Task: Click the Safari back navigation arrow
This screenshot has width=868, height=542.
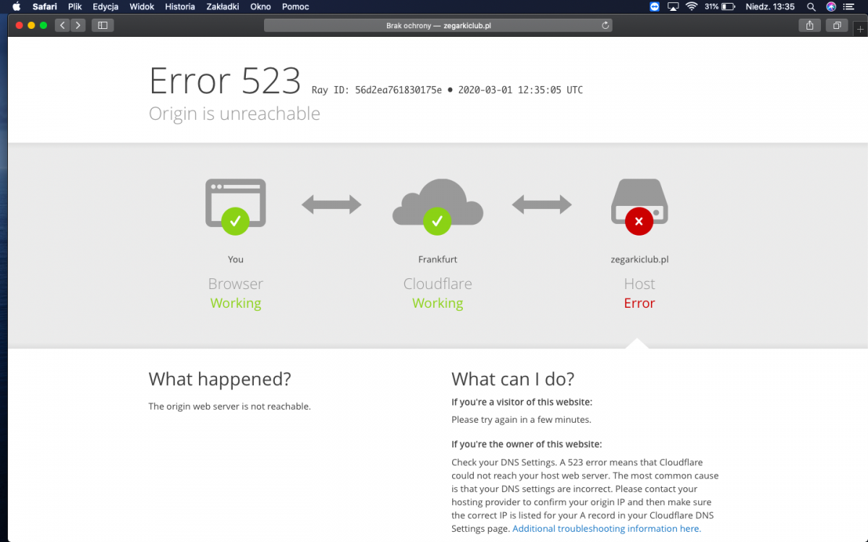Action: click(62, 25)
